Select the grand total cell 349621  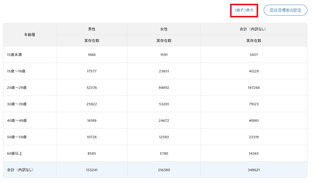(x=254, y=170)
